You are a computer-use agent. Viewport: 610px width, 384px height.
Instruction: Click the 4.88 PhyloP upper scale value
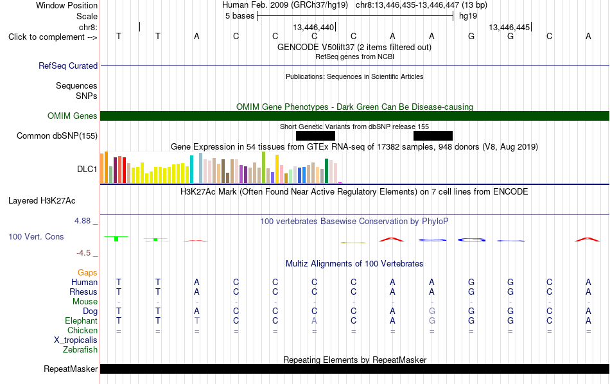pos(82,221)
